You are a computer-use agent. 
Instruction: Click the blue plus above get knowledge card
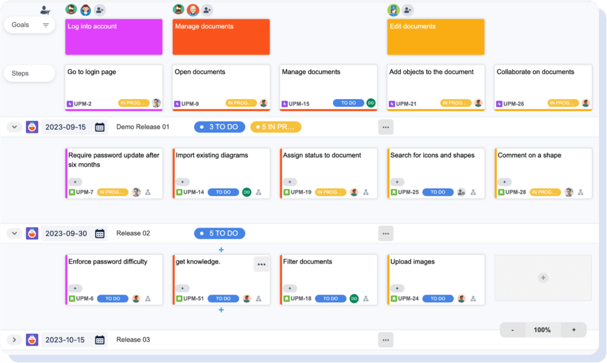pos(221,249)
